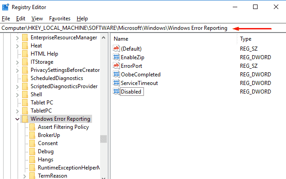Select the TermReason folder icon
The image size is (286, 179).
32,176
